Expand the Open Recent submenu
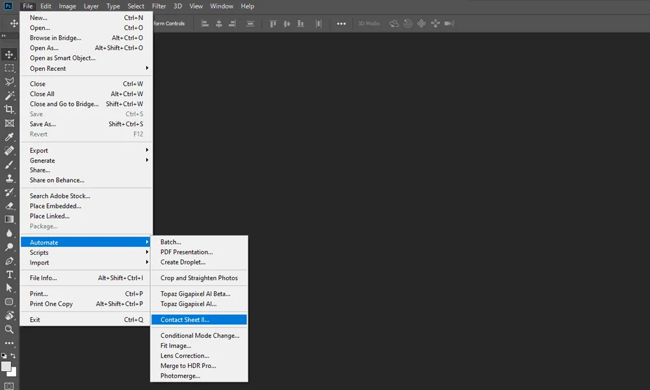Screen dimensions: 650x390 (86, 68)
